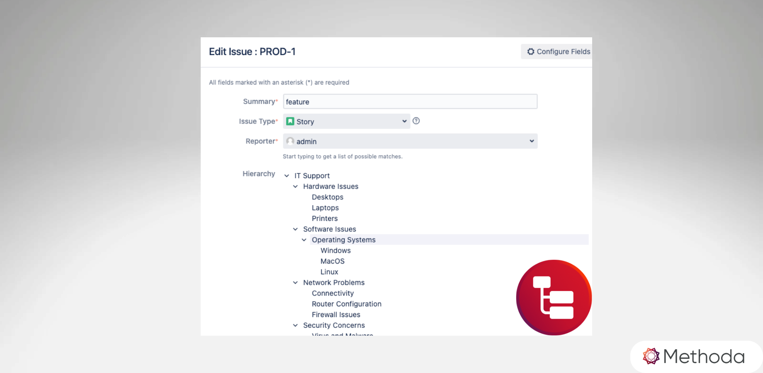The image size is (763, 373).
Task: Click the admin avatar icon in Reporter
Action: click(x=290, y=141)
